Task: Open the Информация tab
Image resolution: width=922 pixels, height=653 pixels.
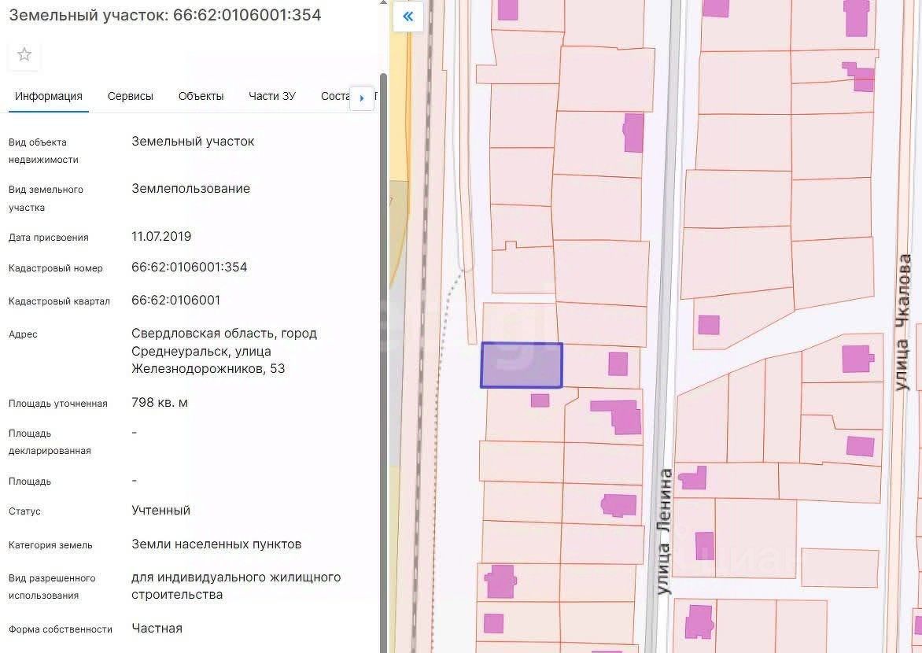Action: tap(48, 97)
